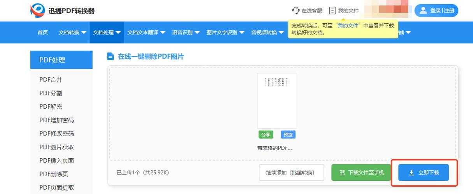Viewport: 473px width, 194px height.
Task: Expand the 语音识别 dropdown menu
Action: [186, 33]
